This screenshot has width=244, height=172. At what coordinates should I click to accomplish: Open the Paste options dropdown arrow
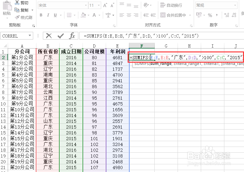coord(7,18)
